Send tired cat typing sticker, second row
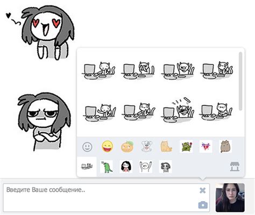 pos(139,112)
